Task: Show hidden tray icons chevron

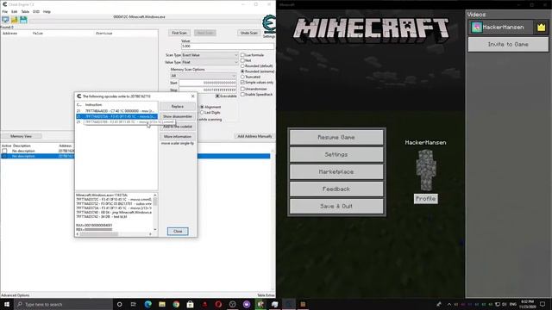Action: click(448, 304)
